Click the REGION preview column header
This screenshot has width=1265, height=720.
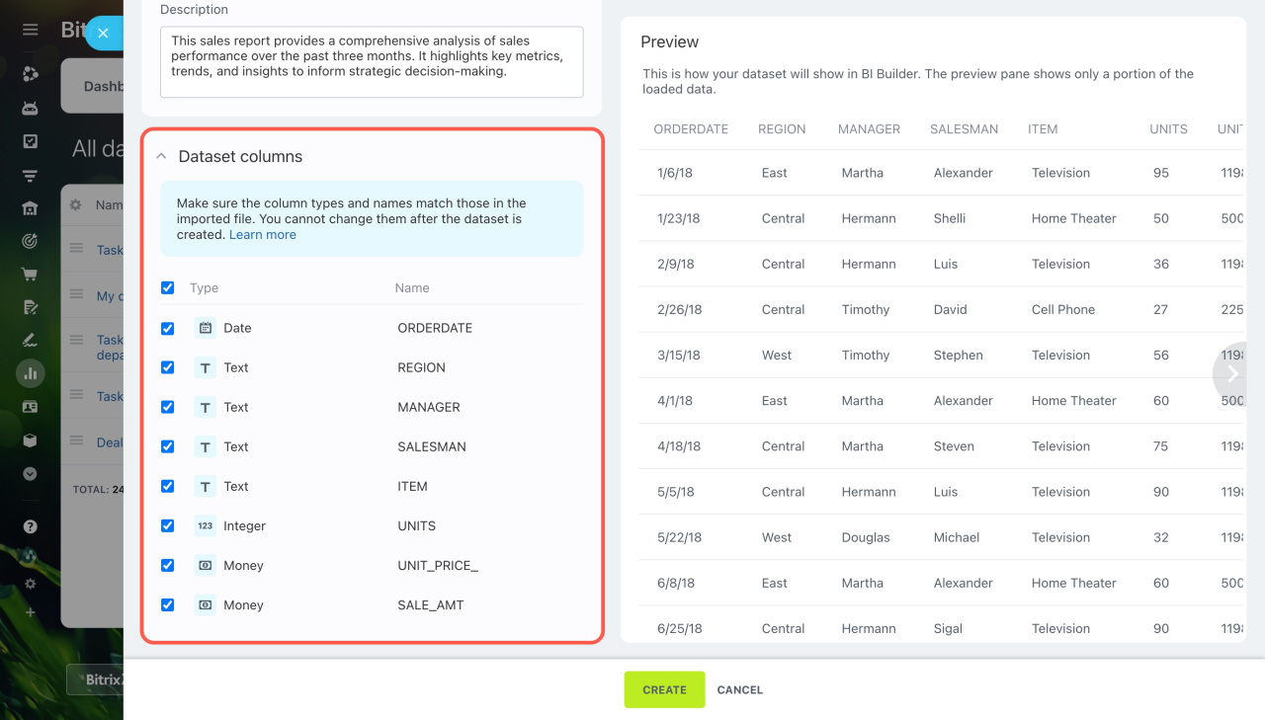[782, 129]
